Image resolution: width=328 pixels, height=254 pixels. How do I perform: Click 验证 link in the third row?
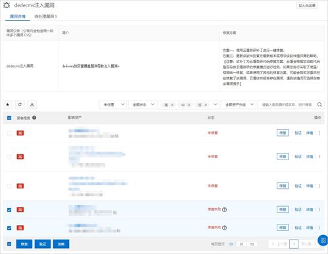(298, 186)
